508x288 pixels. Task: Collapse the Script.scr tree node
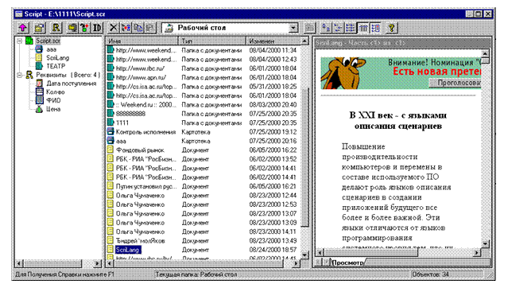[19, 41]
